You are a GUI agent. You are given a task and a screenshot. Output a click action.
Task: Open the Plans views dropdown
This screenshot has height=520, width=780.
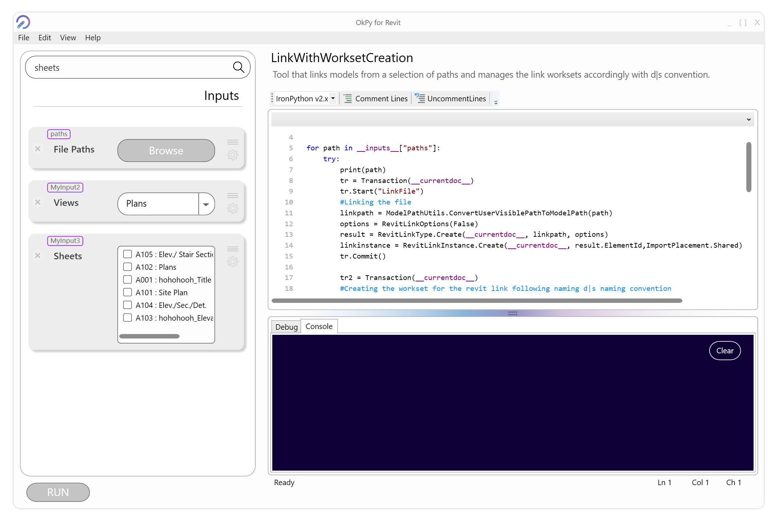(x=206, y=204)
